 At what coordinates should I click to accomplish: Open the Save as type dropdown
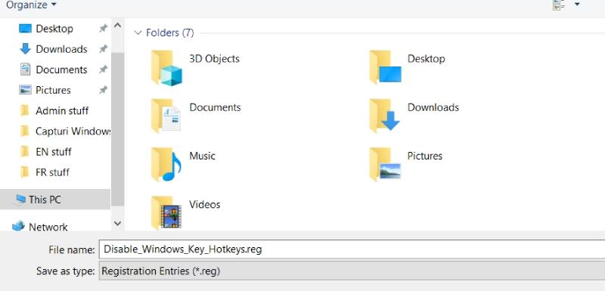point(352,271)
